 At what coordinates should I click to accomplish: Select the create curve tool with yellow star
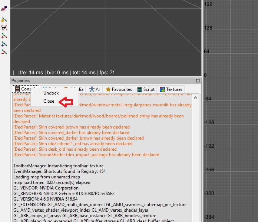4,19
